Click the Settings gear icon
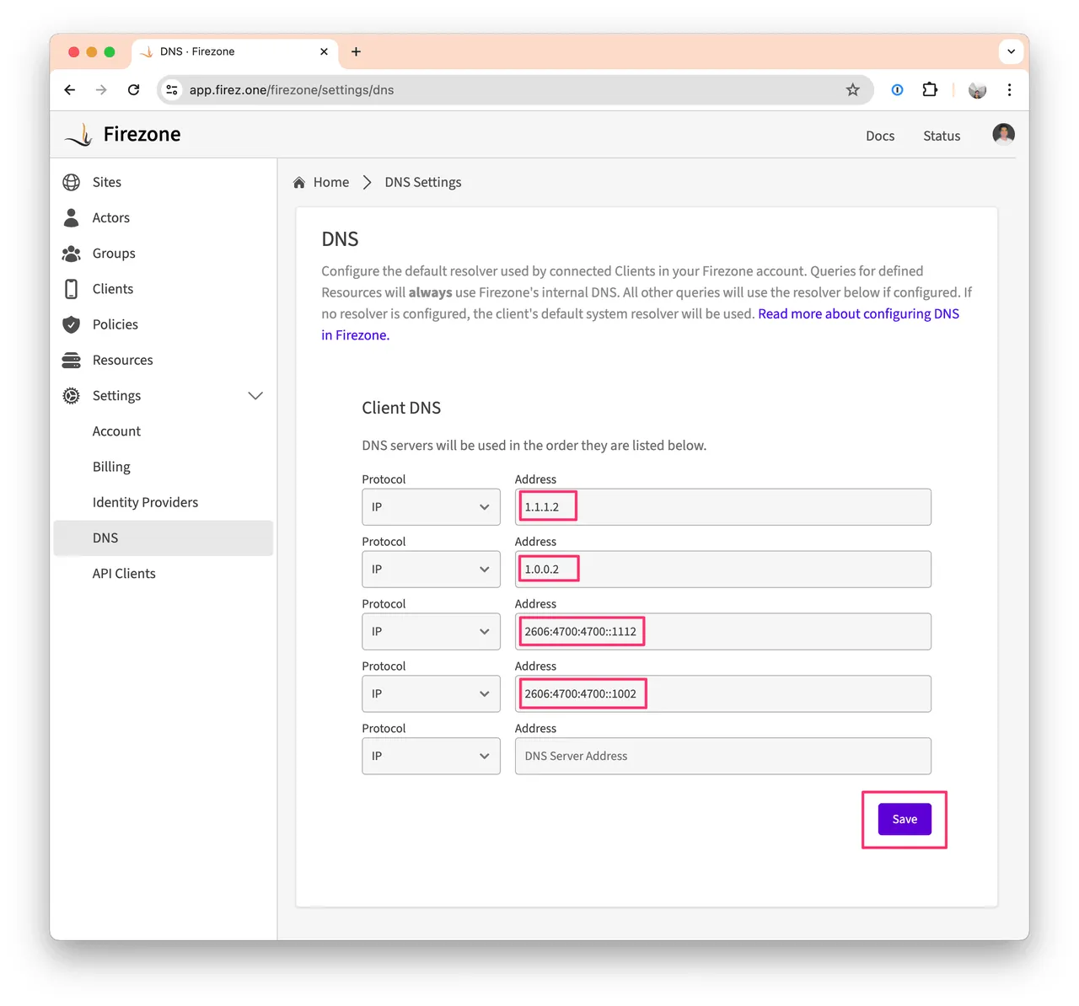 point(72,396)
